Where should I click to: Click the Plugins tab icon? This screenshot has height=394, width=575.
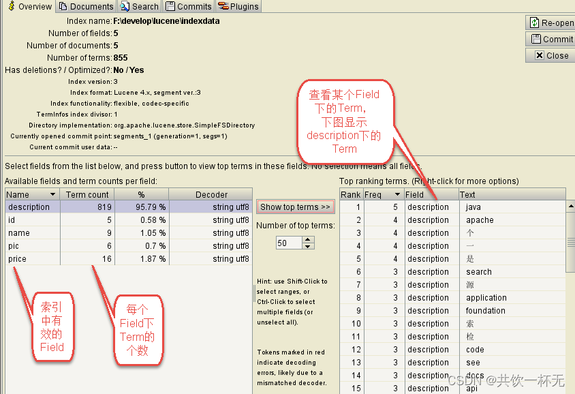click(223, 6)
